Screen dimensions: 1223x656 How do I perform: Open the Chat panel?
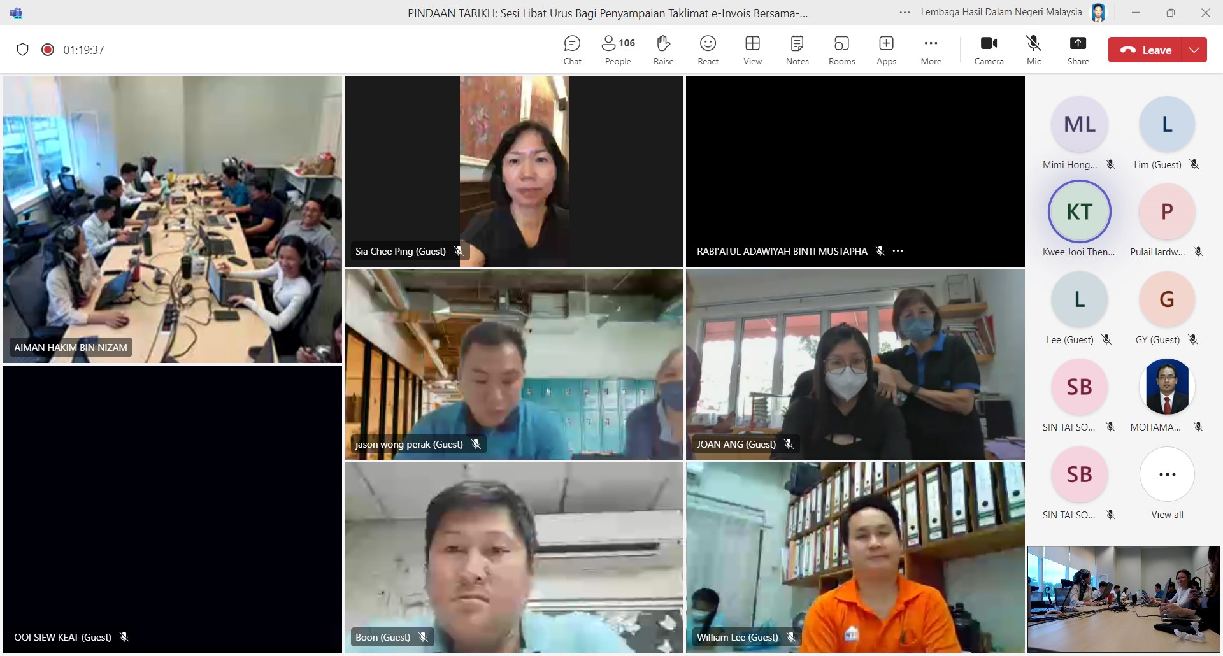[572, 50]
